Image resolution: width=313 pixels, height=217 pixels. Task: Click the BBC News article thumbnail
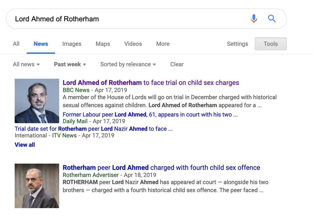[37, 101]
